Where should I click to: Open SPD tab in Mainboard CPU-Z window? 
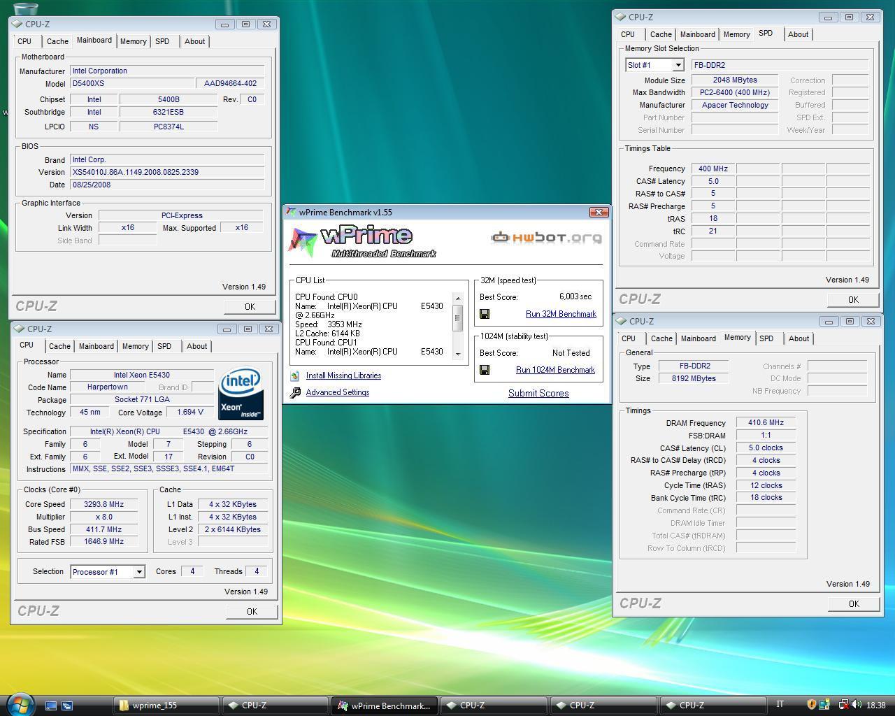[x=162, y=41]
